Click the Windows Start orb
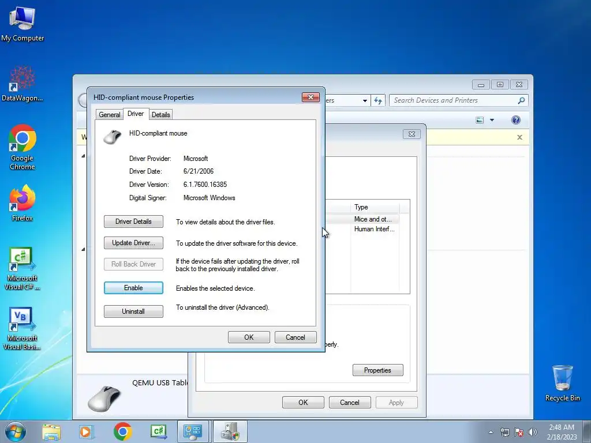The height and width of the screenshot is (443, 591). point(16,431)
